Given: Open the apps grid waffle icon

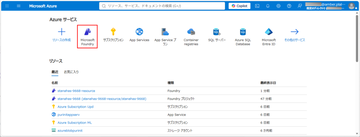Looking at the screenshot, I should pyautogui.click(x=7, y=6).
